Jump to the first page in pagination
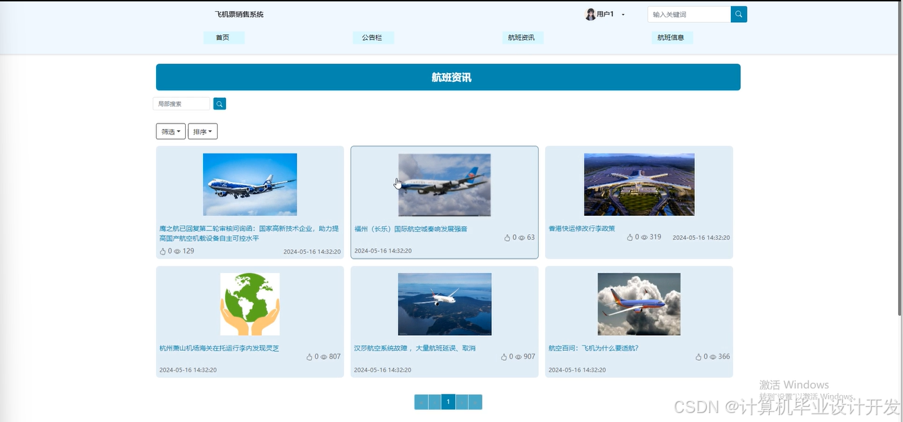This screenshot has height=422, width=903. (421, 402)
